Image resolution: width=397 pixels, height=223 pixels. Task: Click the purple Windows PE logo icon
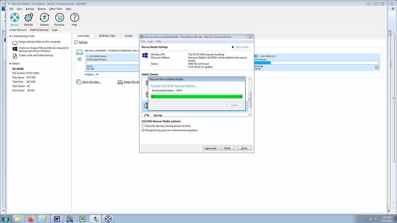pos(145,55)
